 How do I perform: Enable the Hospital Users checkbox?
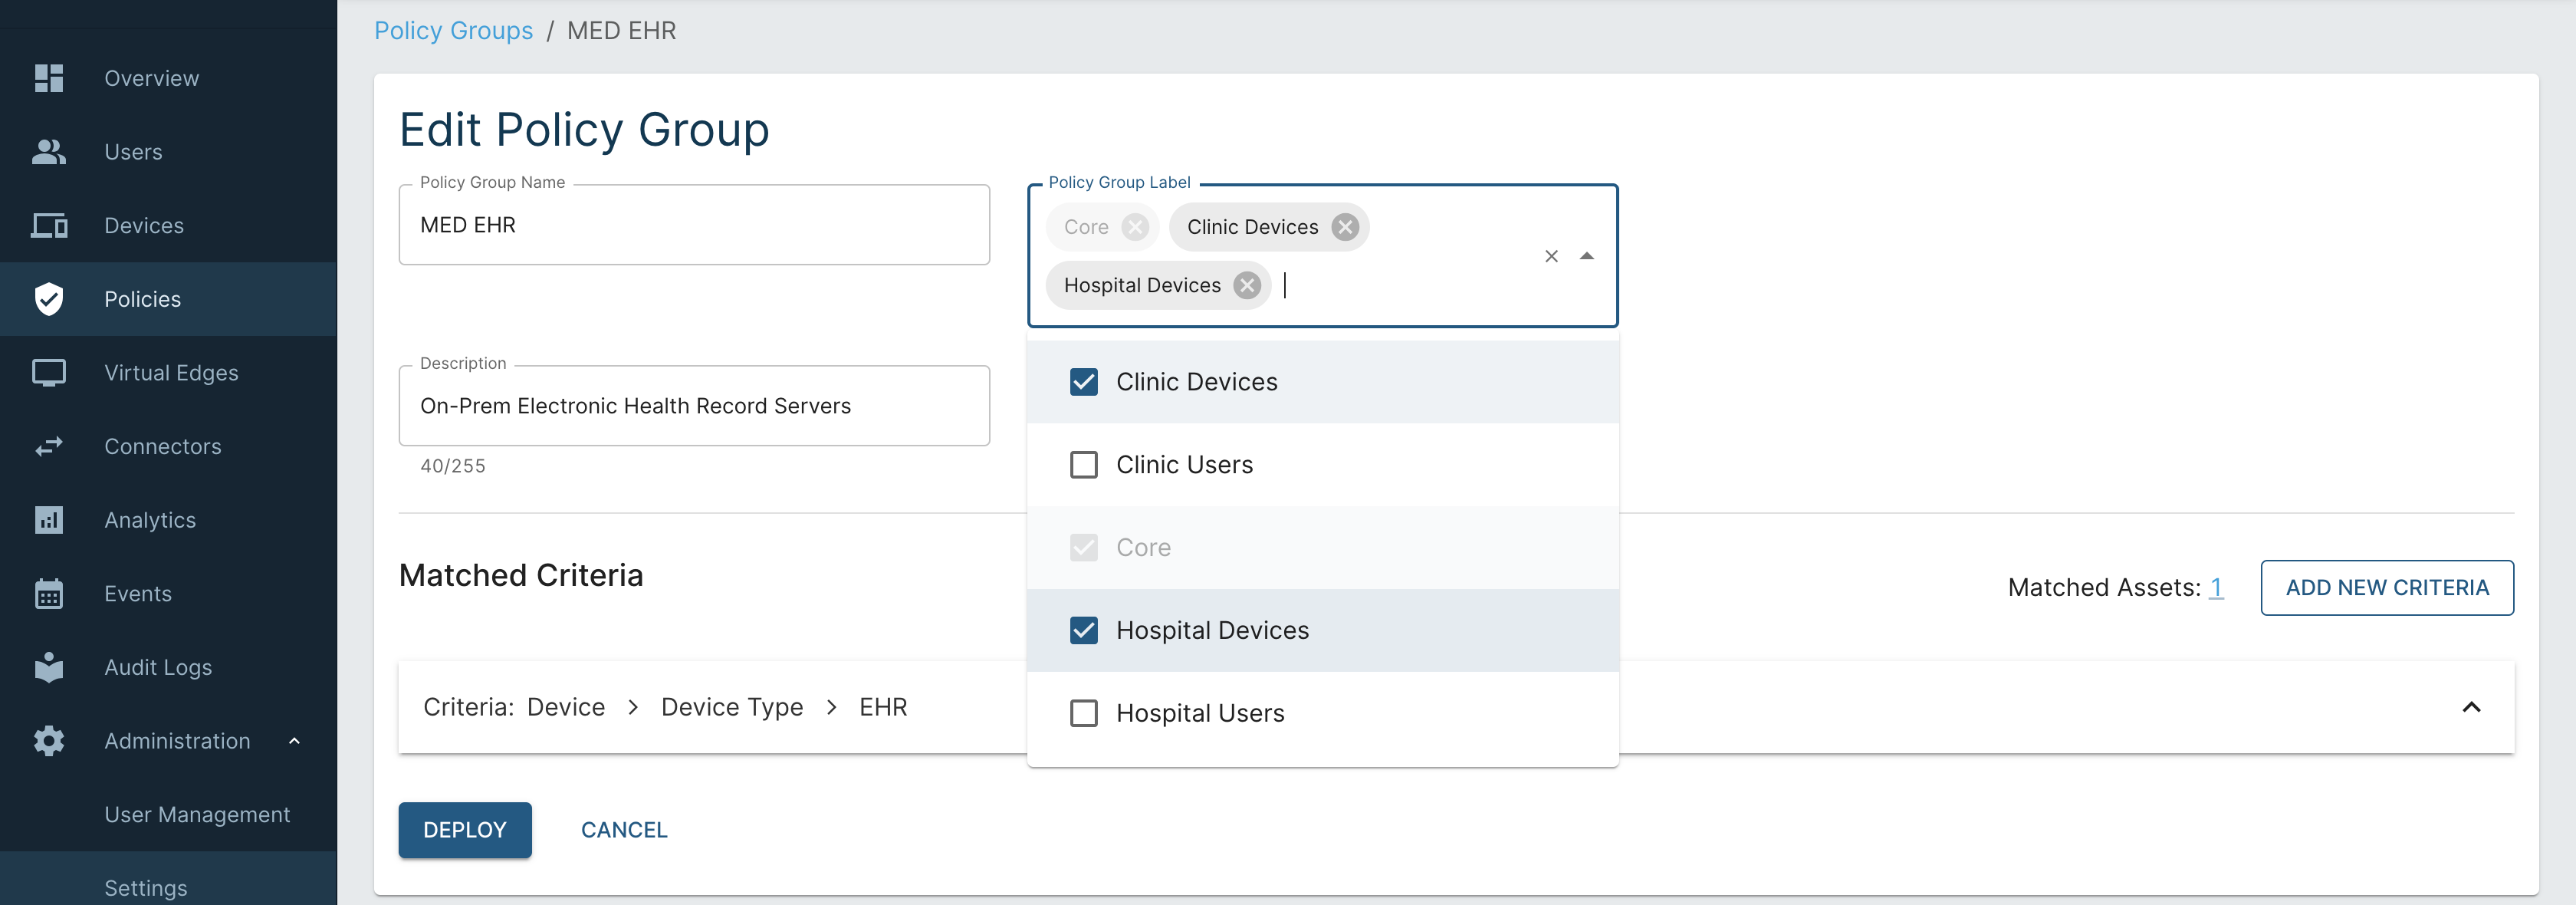pyautogui.click(x=1083, y=713)
